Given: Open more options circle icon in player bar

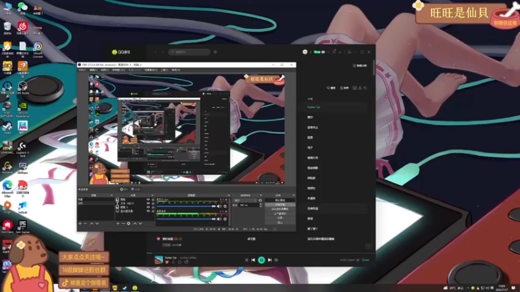Looking at the screenshot, I should pos(180,262).
